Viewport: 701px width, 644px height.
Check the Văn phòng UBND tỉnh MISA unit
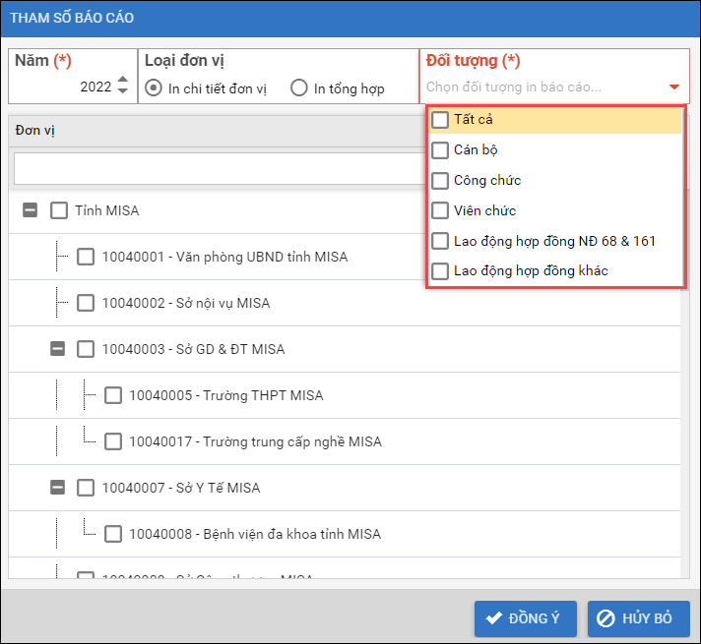(x=86, y=257)
